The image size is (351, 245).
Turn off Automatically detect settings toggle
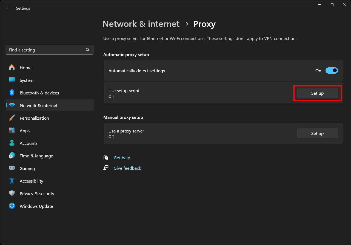[x=332, y=71]
